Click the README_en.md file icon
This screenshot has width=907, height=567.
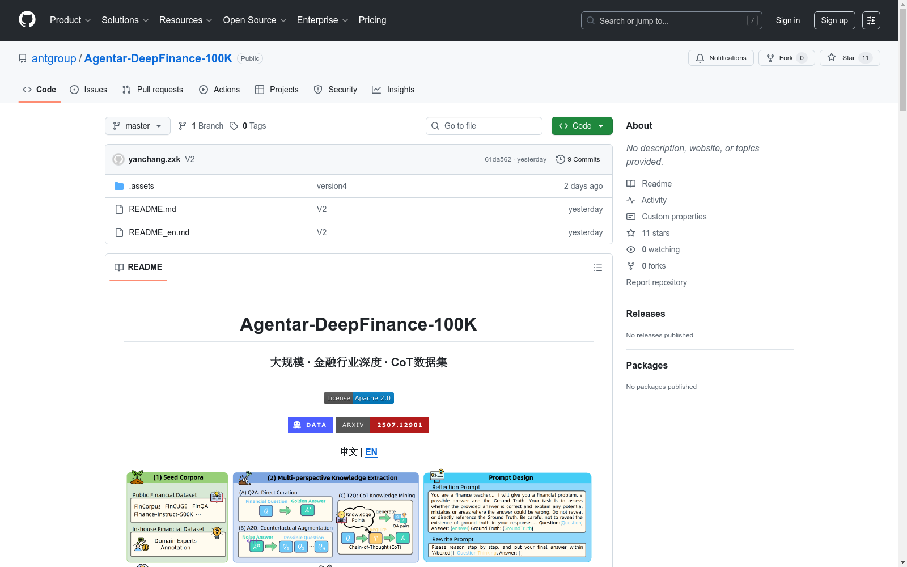119,232
